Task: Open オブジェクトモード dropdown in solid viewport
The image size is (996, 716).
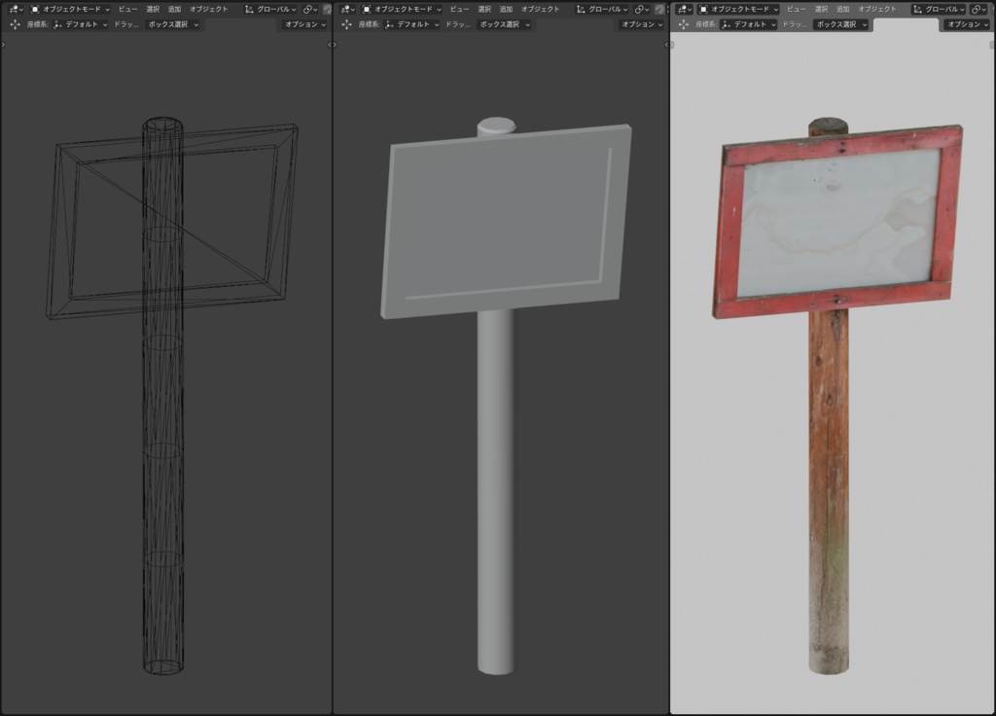Action: pyautogui.click(x=402, y=9)
